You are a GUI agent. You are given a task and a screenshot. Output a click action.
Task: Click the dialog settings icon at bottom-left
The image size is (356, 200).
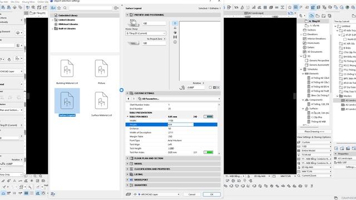(53, 194)
